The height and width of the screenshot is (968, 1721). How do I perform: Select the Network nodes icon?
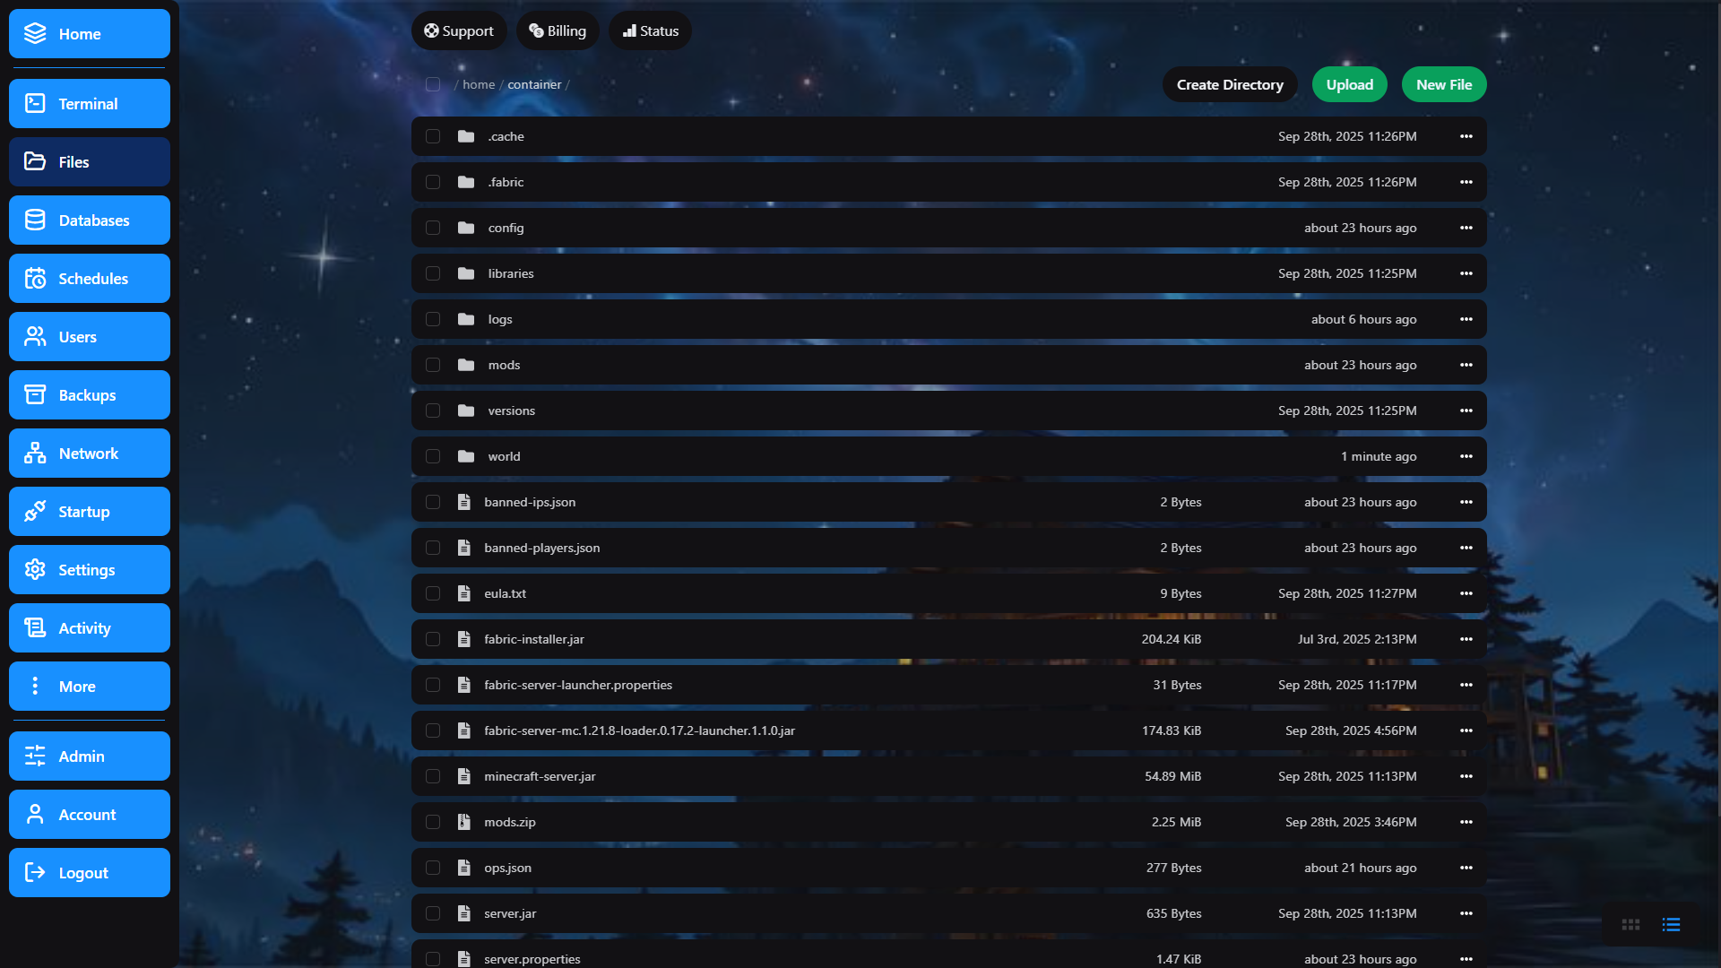click(35, 453)
